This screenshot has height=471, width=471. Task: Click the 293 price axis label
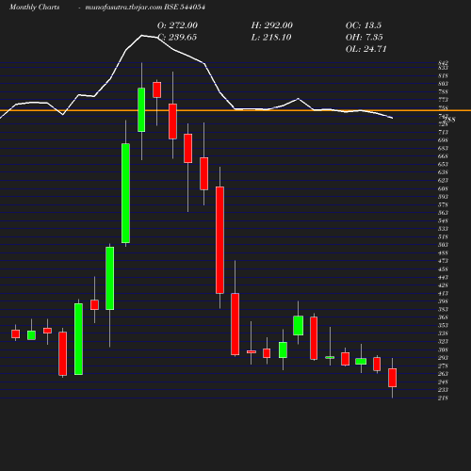tap(443, 358)
